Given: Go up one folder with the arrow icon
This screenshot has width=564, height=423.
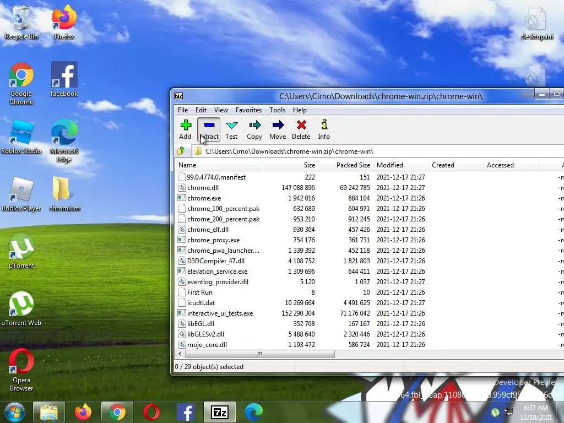Looking at the screenshot, I should pos(181,151).
